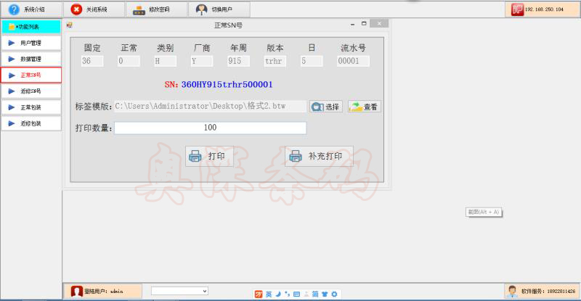Click the 切换用户 avatar icon
The width and height of the screenshot is (581, 301).
201,9
